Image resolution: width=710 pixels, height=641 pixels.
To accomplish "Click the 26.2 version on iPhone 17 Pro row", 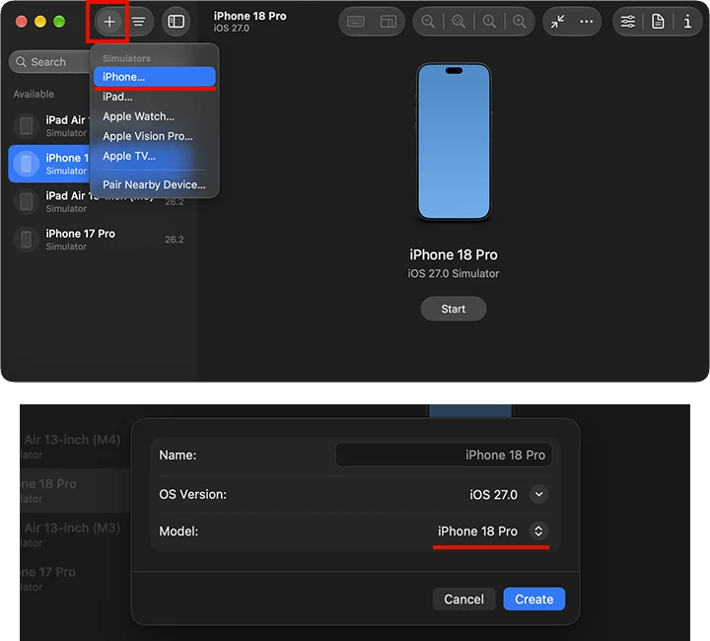I will pos(175,240).
